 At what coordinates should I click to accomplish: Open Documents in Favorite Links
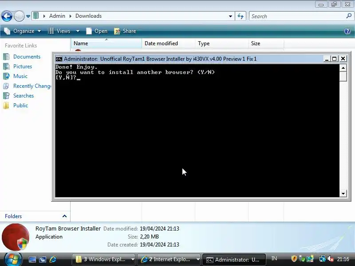[27, 57]
